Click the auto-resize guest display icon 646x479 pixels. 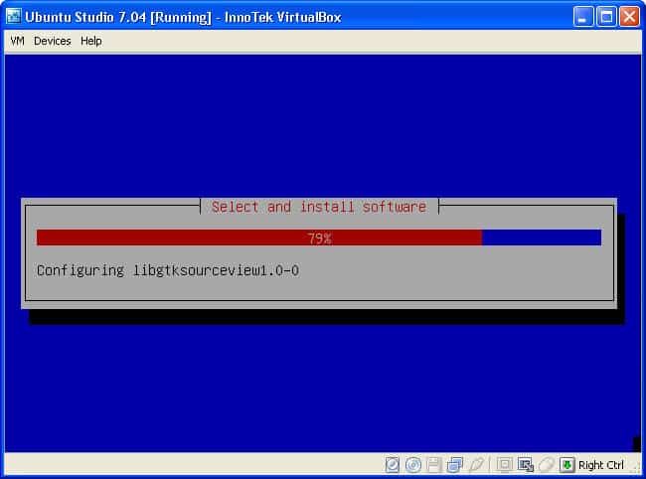pos(526,464)
